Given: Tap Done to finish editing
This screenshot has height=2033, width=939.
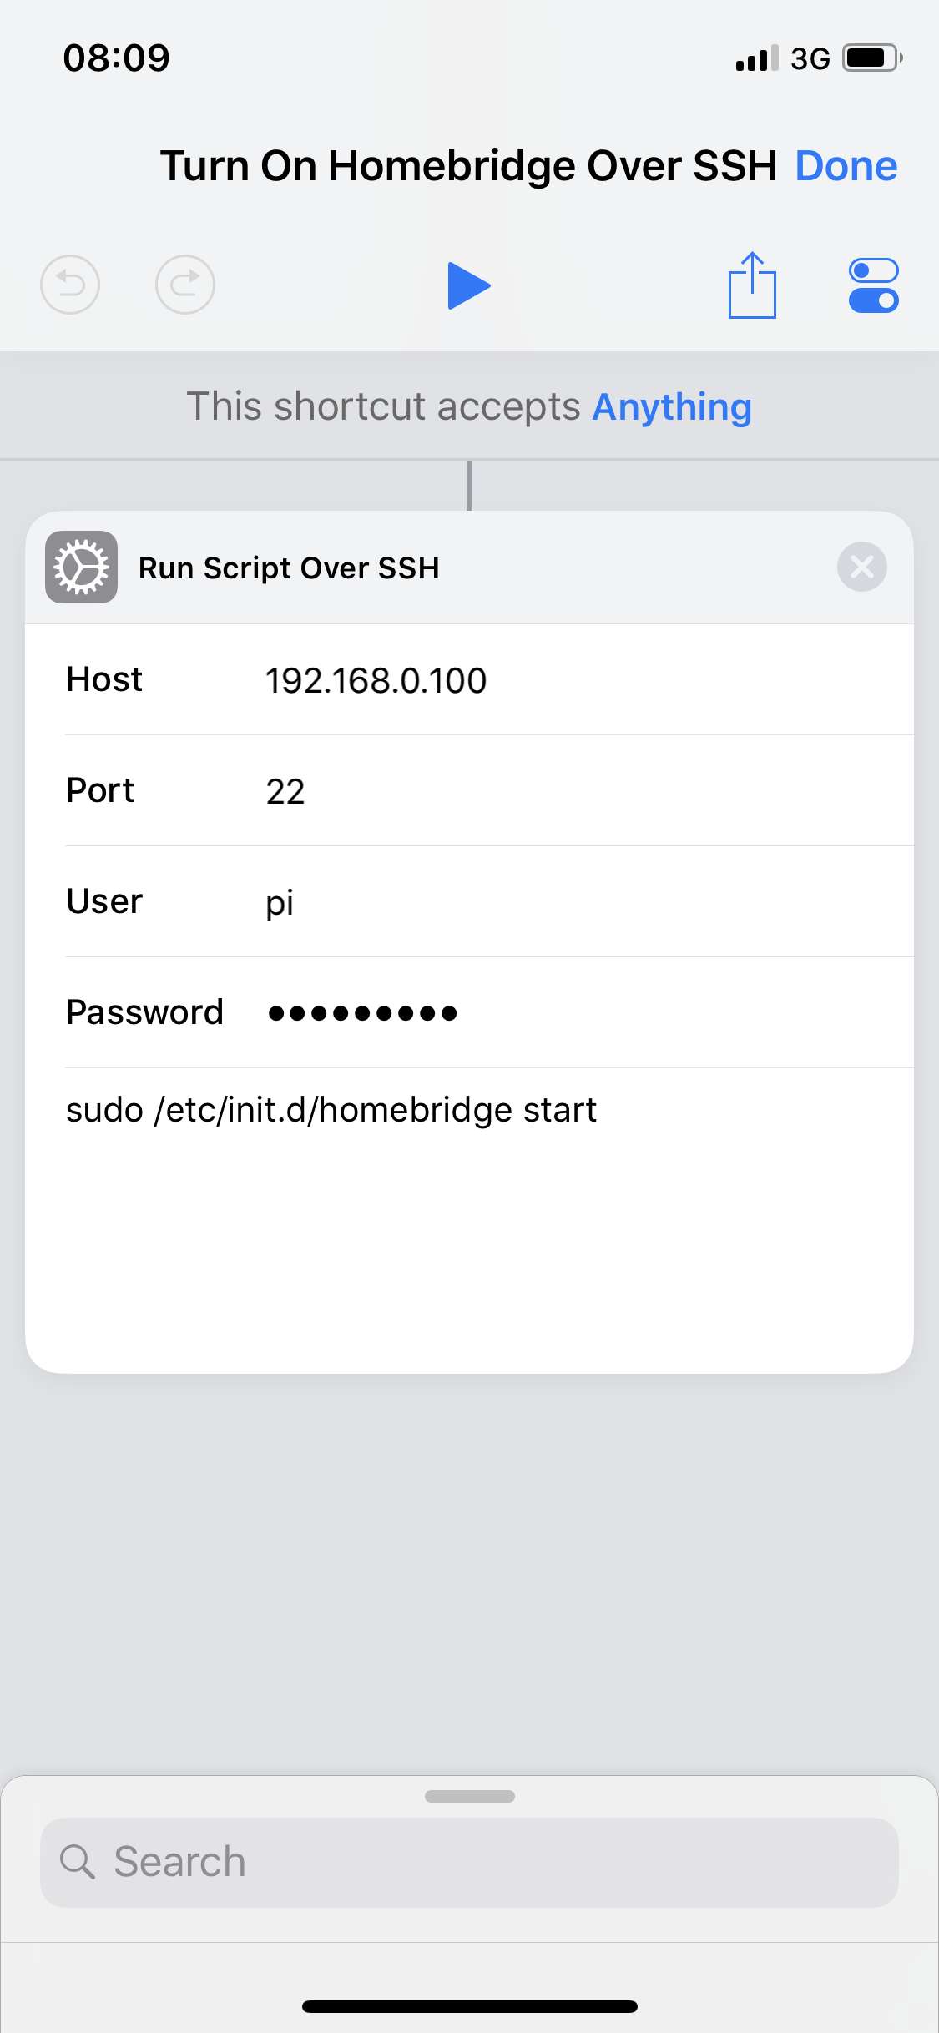Looking at the screenshot, I should pos(846,166).
